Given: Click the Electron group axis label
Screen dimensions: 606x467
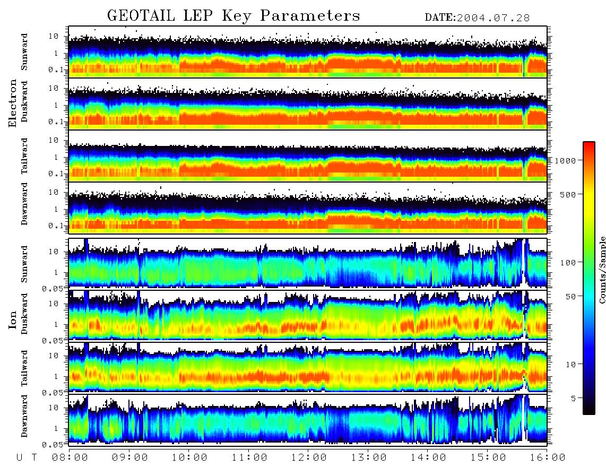Looking at the screenshot, I should [13, 103].
